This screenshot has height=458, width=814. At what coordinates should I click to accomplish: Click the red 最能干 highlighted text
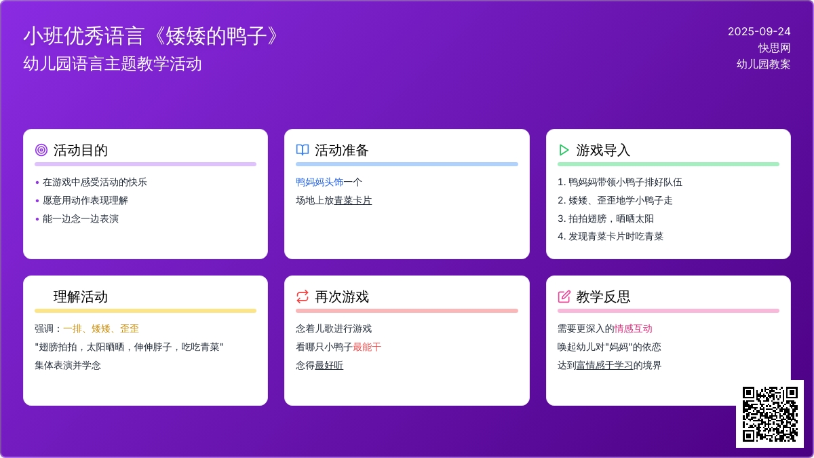click(x=367, y=347)
